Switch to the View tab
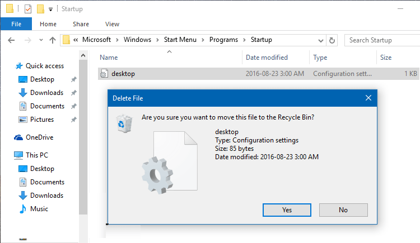 (112, 24)
